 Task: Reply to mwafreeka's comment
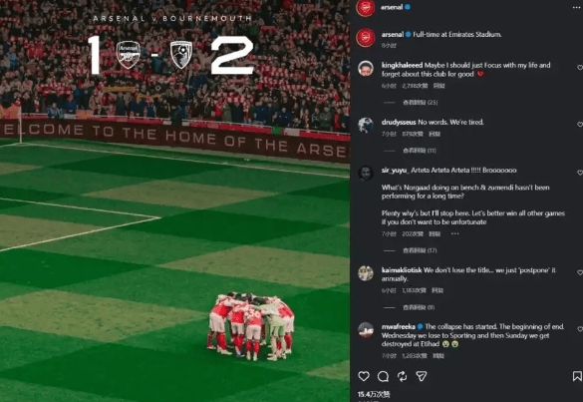438,356
